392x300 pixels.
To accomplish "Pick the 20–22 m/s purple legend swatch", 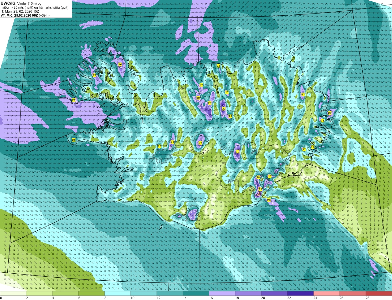I will click(274, 293).
